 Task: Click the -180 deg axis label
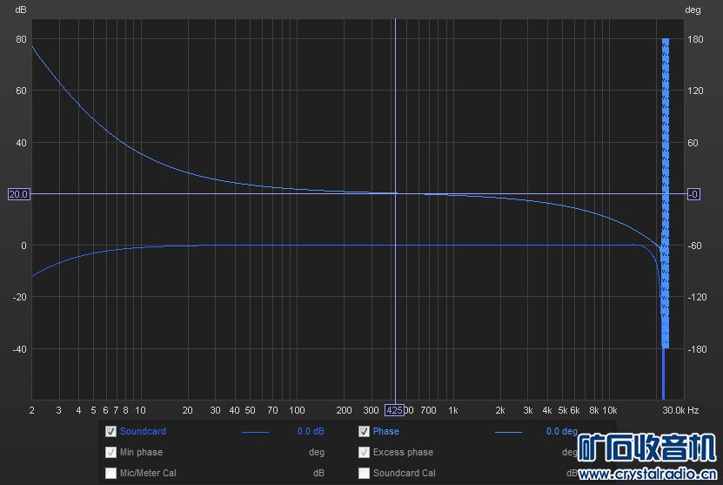tap(697, 349)
